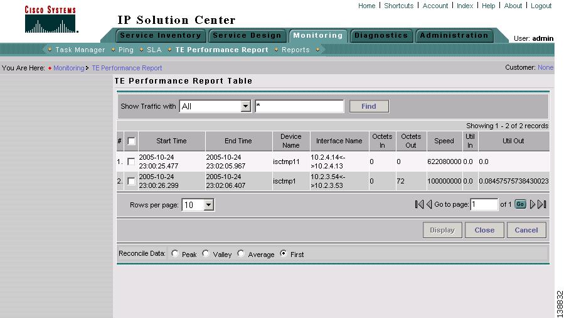Click Util Out value 0.08457575738430023
Image resolution: width=564 pixels, height=318 pixels.
tap(514, 181)
